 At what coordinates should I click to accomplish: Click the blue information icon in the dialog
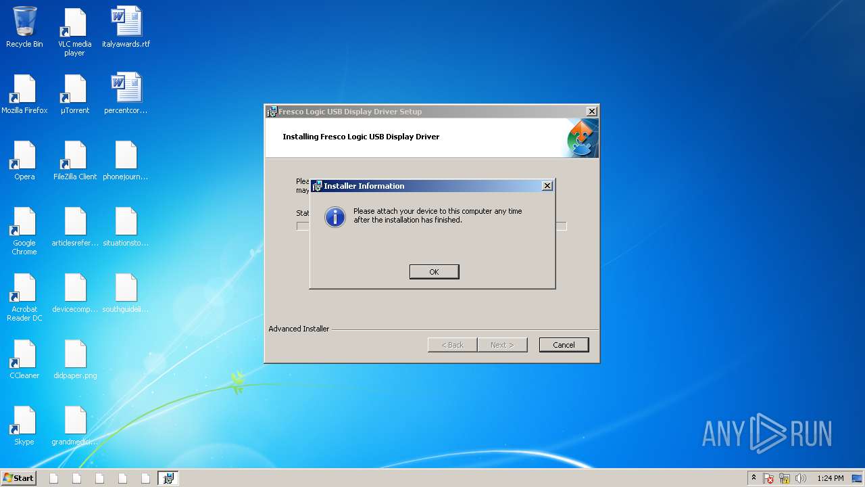pyautogui.click(x=335, y=217)
